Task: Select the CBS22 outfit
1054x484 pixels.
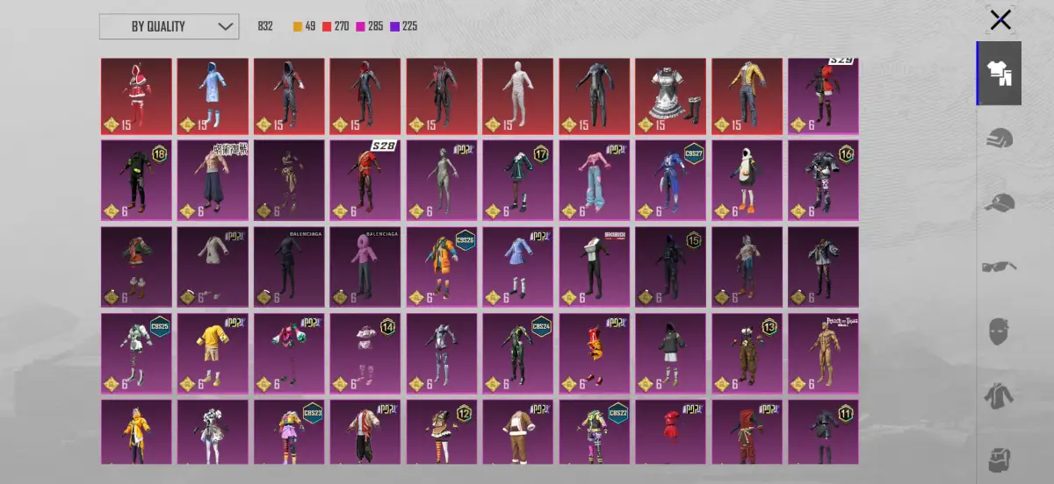Action: point(595,431)
